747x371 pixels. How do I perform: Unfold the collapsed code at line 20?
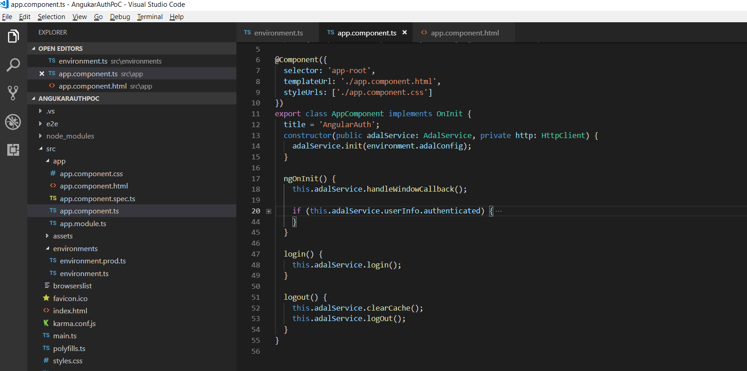pos(269,211)
